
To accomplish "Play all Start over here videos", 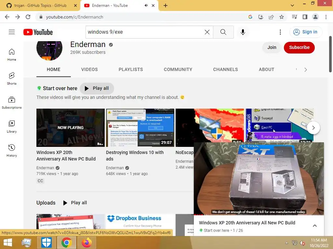I will point(97,88).
